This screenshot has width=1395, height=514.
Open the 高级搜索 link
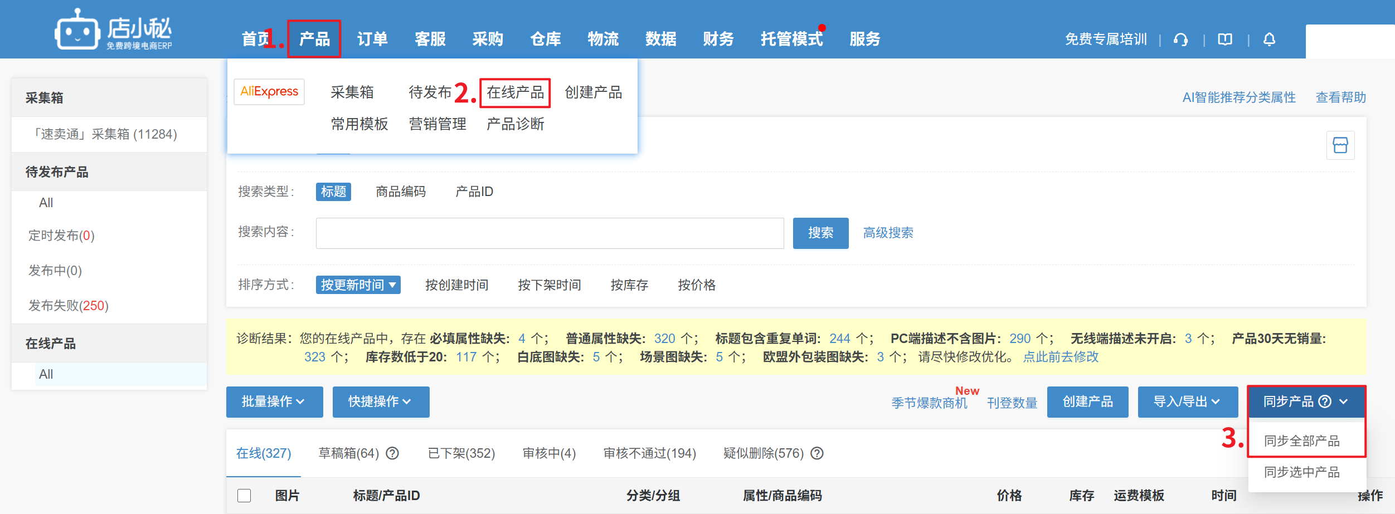pyautogui.click(x=888, y=233)
